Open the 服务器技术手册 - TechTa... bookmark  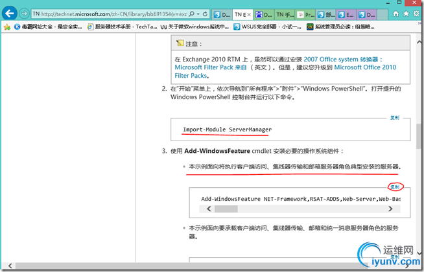click(122, 27)
